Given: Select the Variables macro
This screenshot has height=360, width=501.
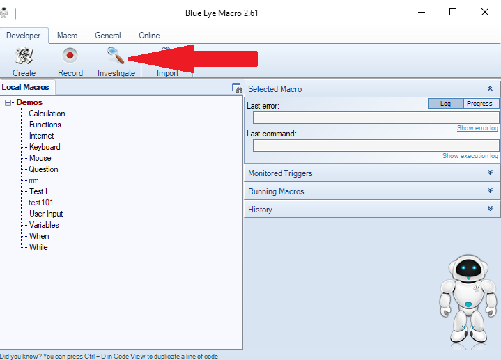Looking at the screenshot, I should coord(44,225).
